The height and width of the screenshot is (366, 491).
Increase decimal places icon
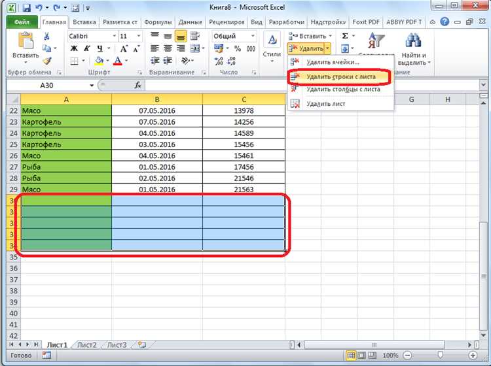(219, 61)
